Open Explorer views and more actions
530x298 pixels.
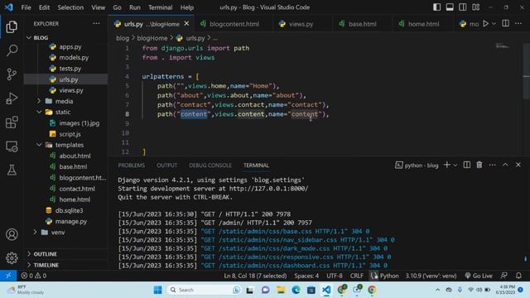tap(96, 23)
